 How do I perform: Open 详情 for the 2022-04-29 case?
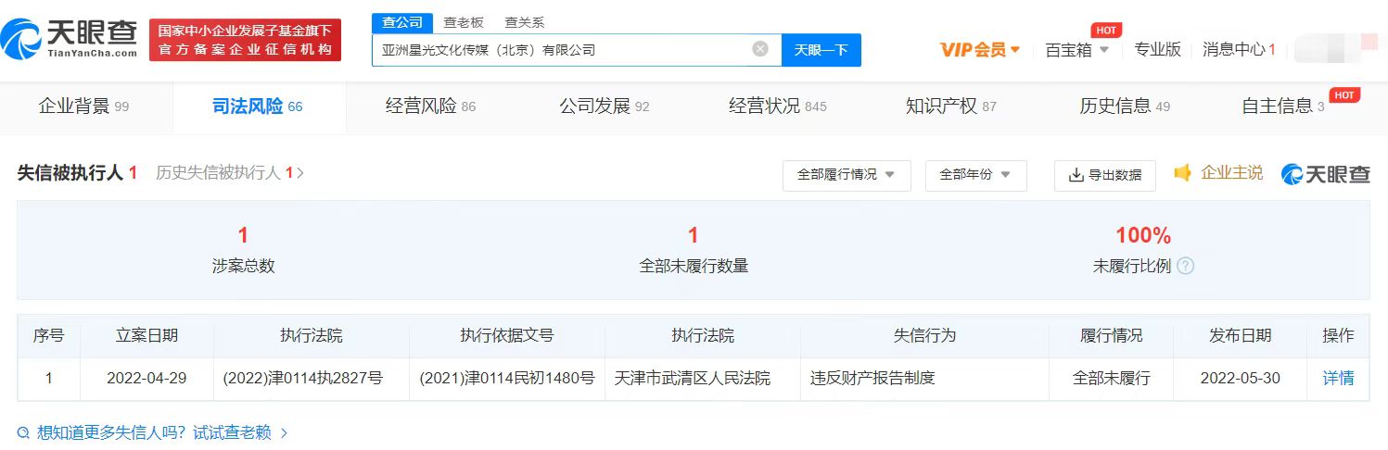coord(1338,378)
